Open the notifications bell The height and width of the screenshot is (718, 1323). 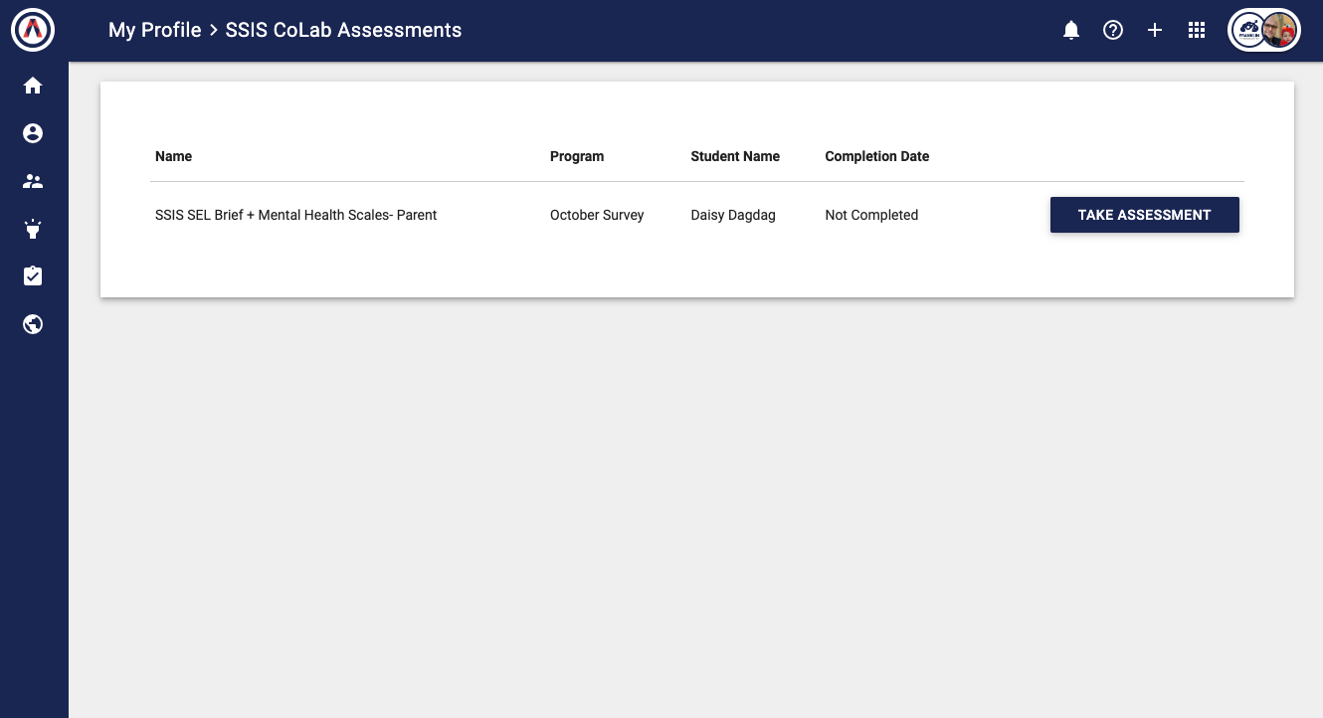[1071, 31]
